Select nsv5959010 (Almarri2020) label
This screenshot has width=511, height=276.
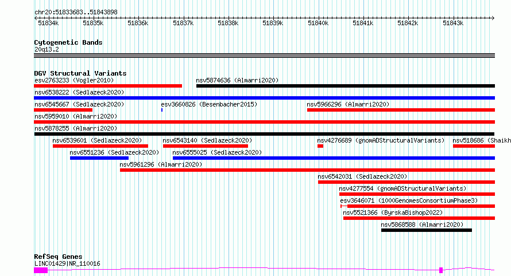76,116
